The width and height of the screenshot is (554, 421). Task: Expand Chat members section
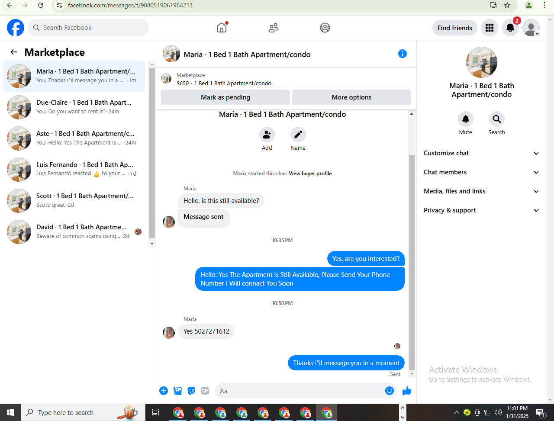click(x=482, y=172)
